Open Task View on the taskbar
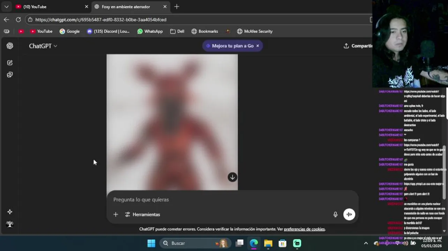The width and height of the screenshot is (448, 251). [239, 243]
